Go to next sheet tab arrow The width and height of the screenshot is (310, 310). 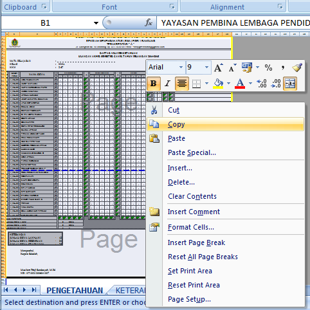pyautogui.click(x=24, y=290)
